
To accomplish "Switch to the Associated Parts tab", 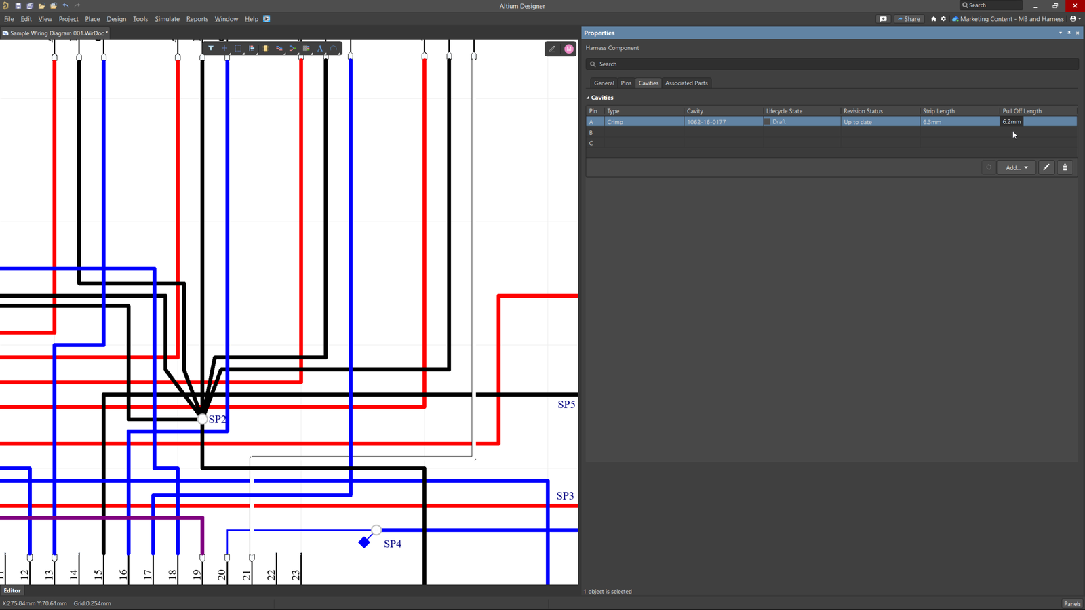I will 686,83.
